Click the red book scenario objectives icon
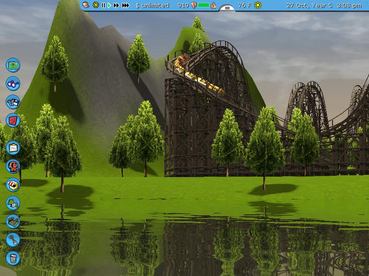Viewport: 369px width, 276px height. point(13,121)
